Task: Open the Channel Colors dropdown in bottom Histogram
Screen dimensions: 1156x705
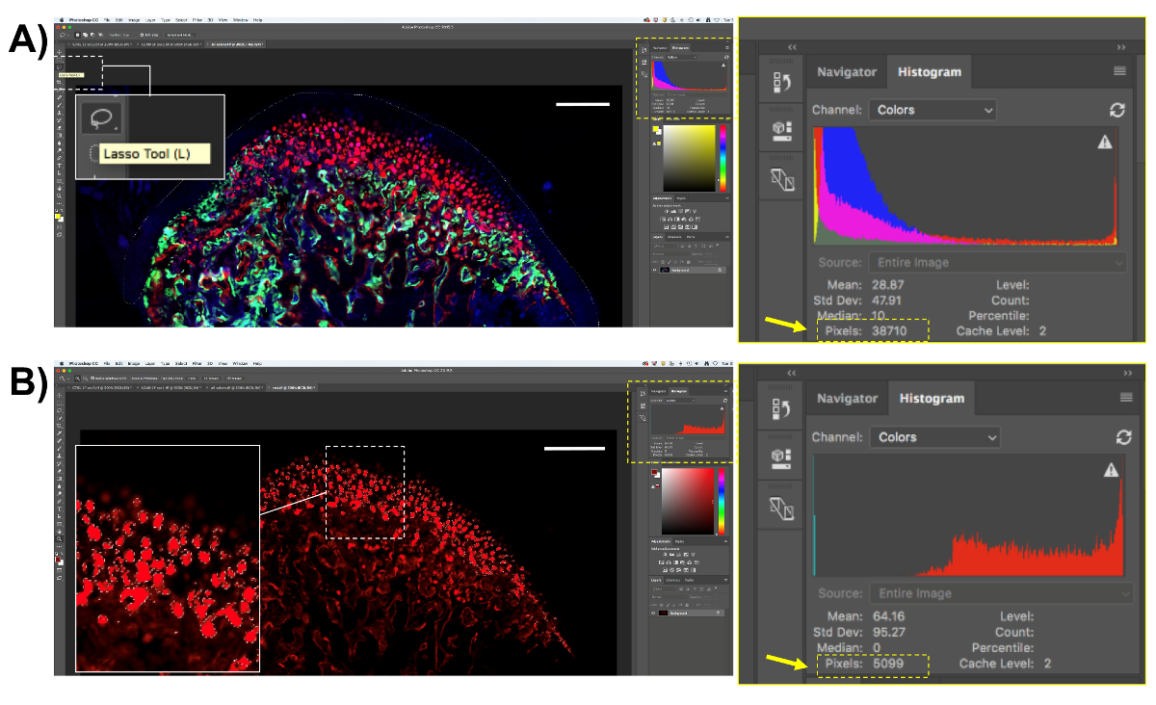Action: click(x=934, y=437)
